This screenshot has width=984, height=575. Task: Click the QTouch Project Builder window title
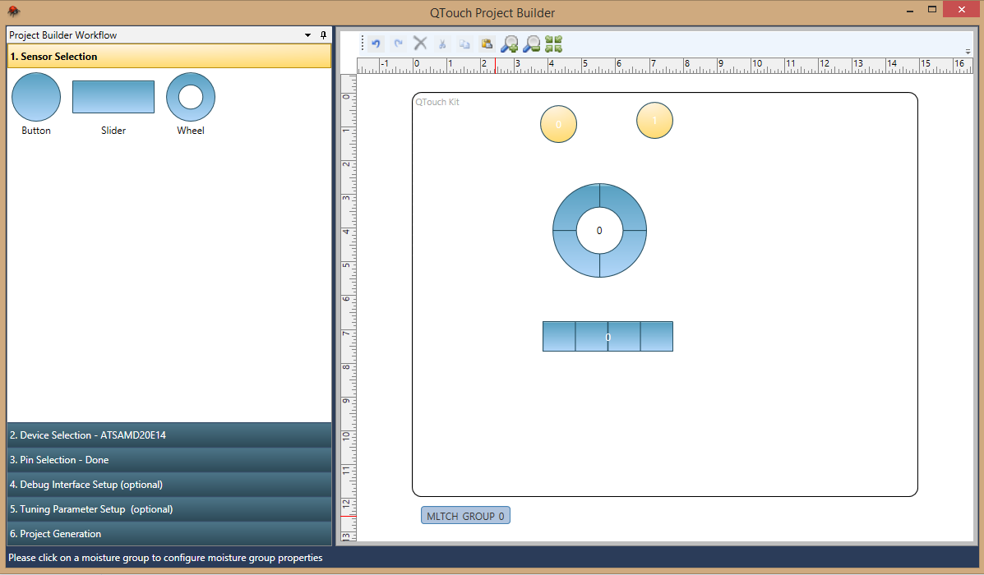coord(492,12)
